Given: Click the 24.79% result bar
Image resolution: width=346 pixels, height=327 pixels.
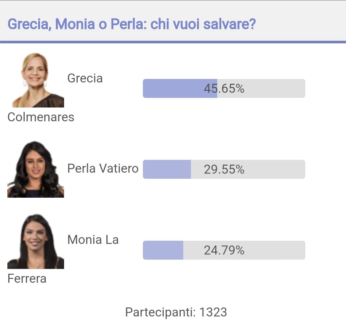Looking at the screenshot, I should point(224,250).
